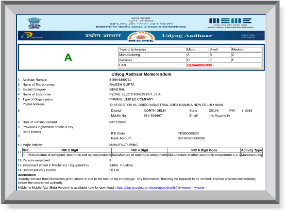This screenshot has width=286, height=211.
Task: Click MINISTRY OF MICRO, SMALL & MEDIUM ENTERPRISES text
Action: click(141, 27)
